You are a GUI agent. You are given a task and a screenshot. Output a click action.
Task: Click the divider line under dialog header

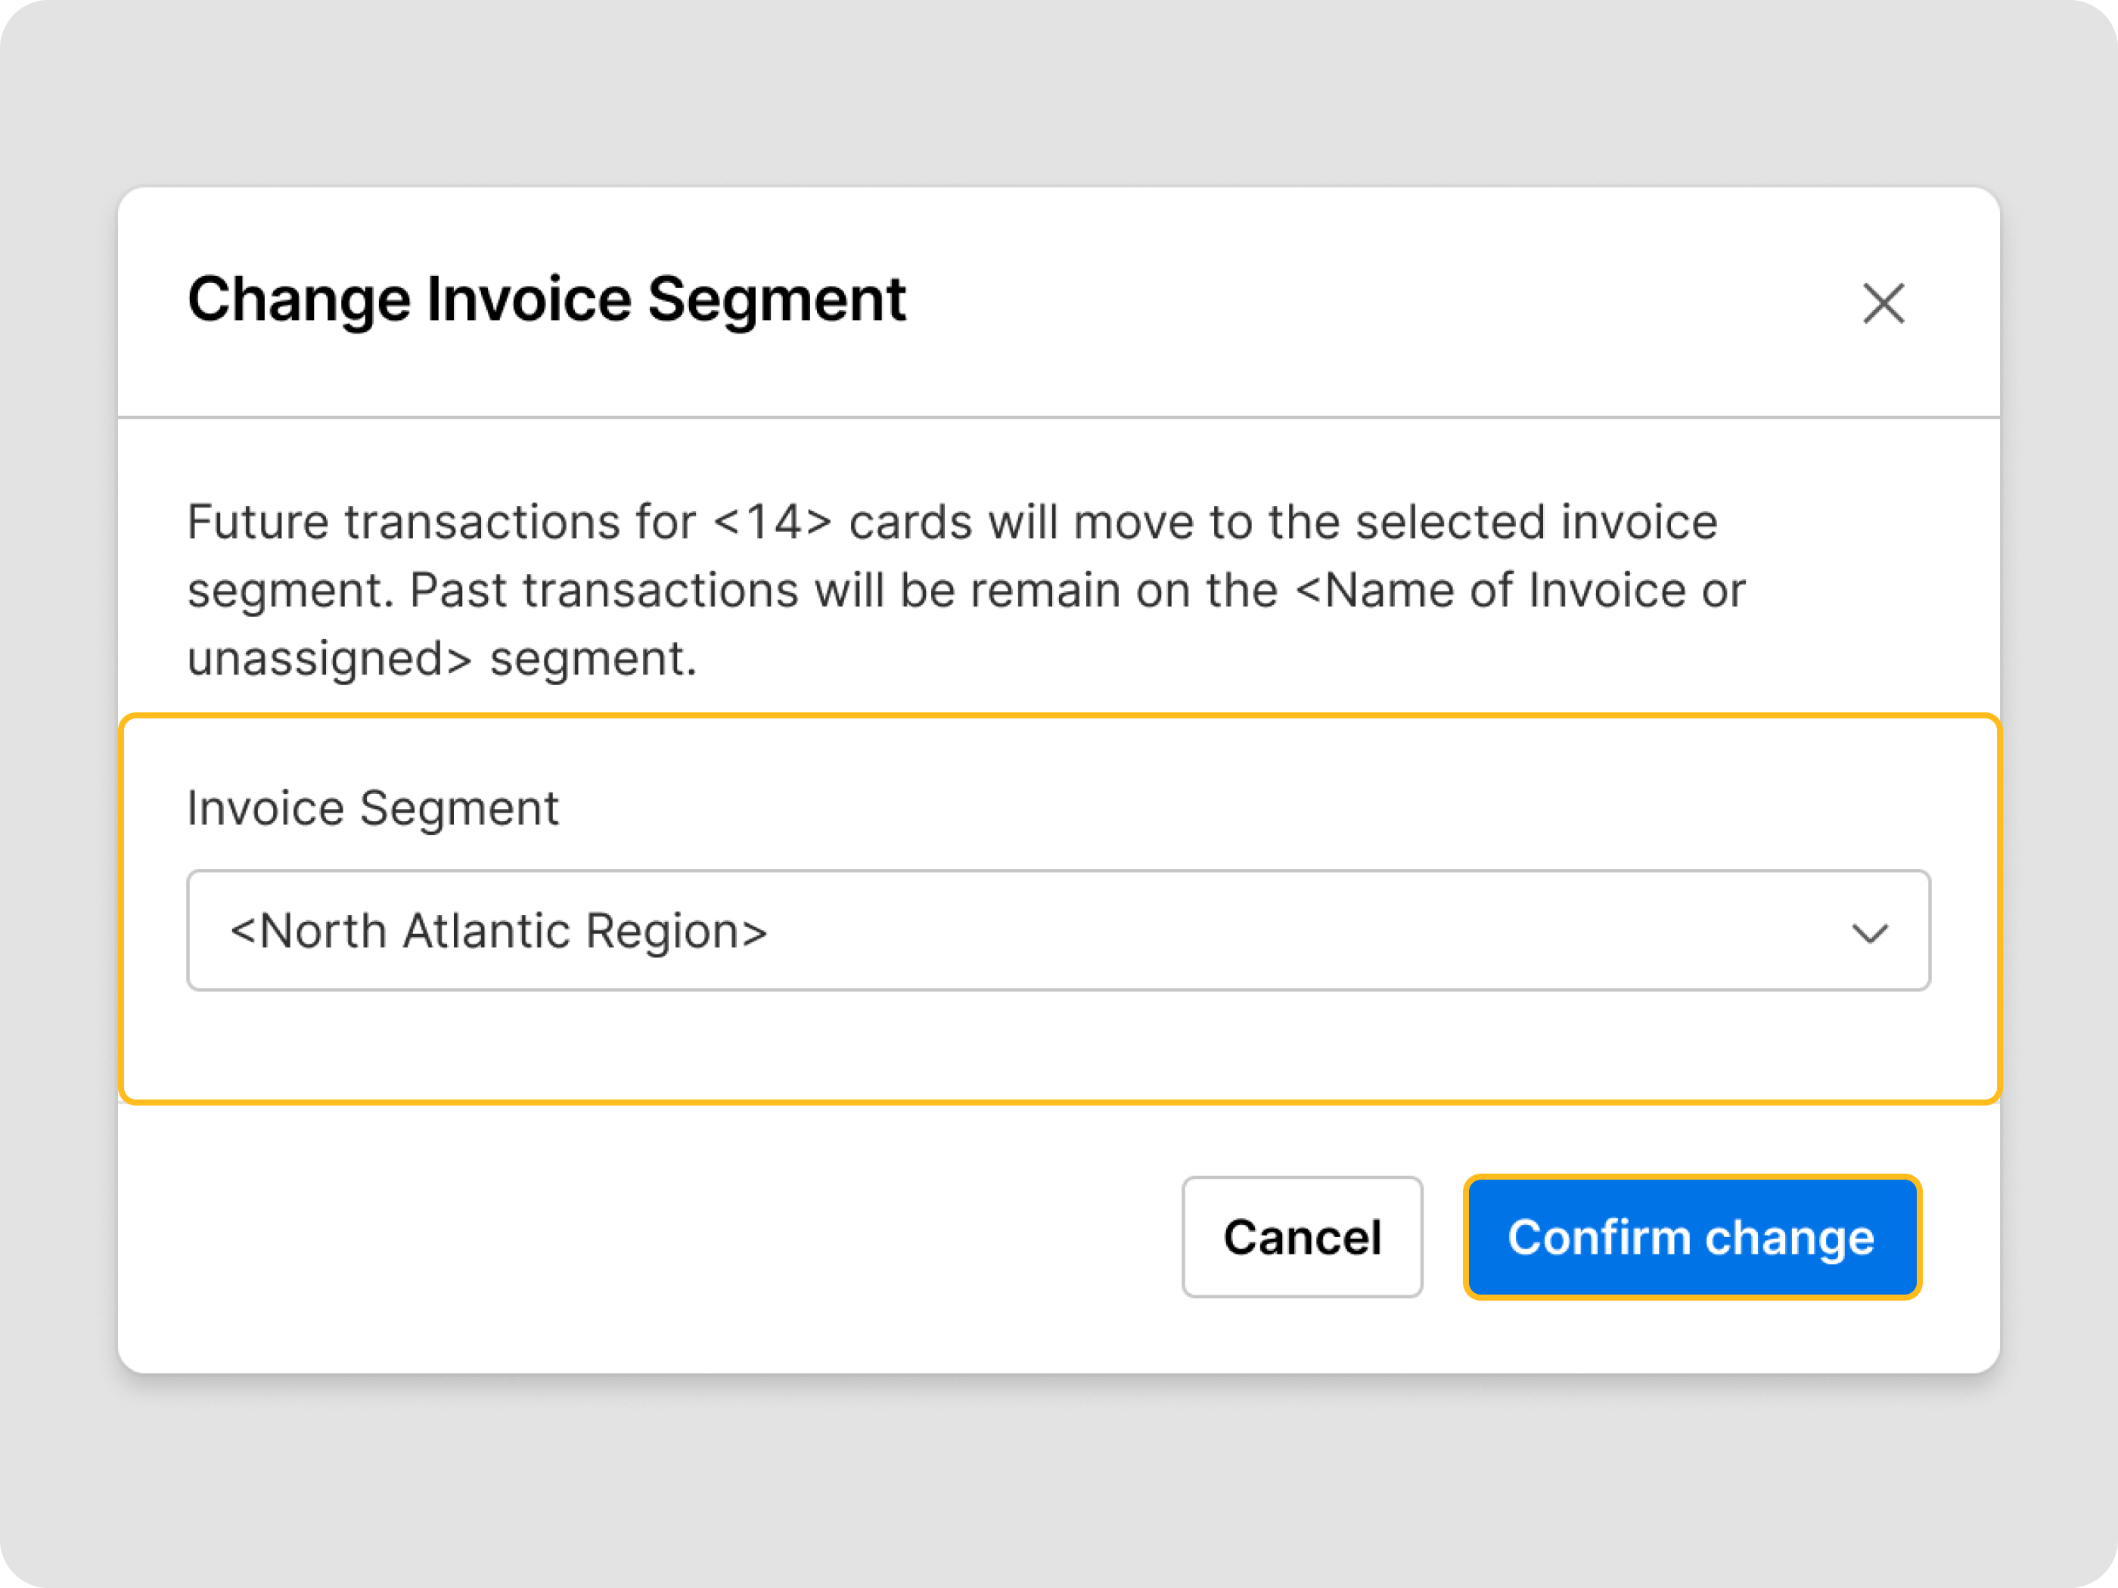pyautogui.click(x=1057, y=417)
